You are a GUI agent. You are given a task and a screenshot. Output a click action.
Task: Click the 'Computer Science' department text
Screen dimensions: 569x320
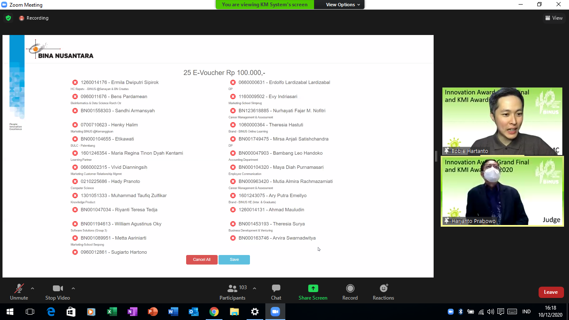82,188
